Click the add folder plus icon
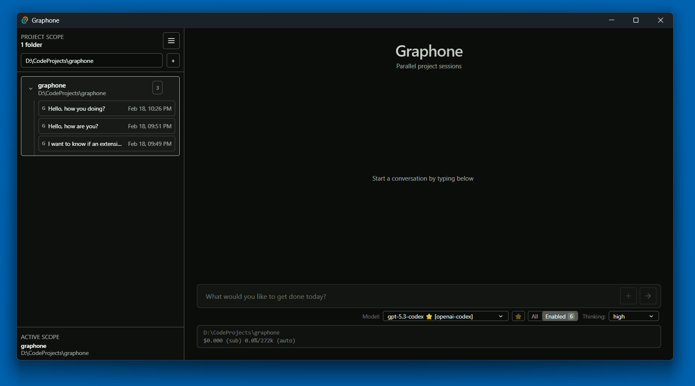The image size is (695, 386). point(173,60)
